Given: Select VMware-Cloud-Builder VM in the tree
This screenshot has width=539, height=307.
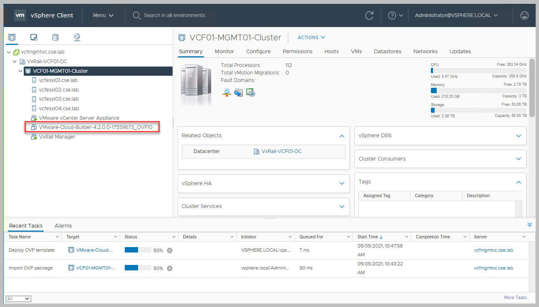Looking at the screenshot, I should point(95,127).
